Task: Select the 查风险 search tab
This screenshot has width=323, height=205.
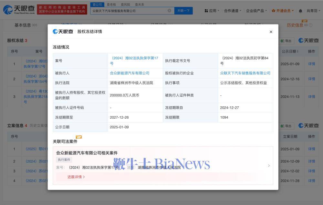Action: tap(125, 4)
